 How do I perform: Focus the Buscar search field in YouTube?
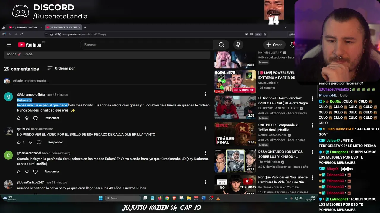point(147,45)
